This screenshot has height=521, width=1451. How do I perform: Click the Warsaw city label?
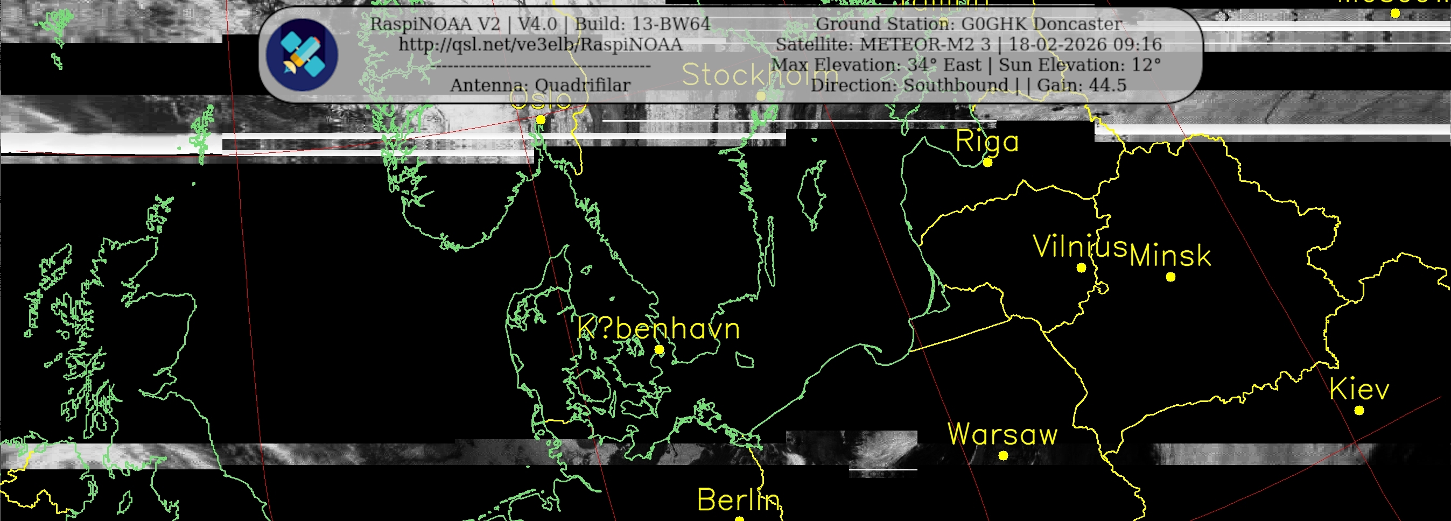click(1003, 434)
